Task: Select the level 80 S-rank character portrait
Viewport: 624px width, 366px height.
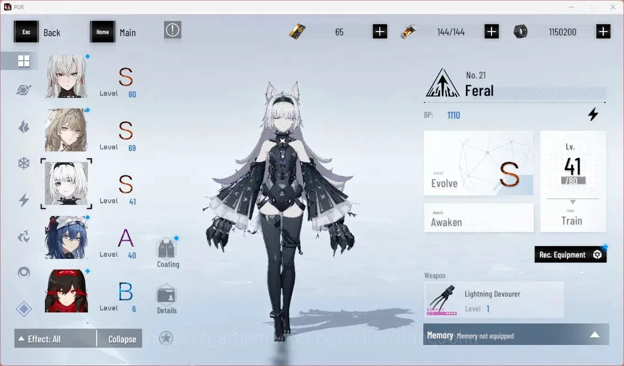Action: pyautogui.click(x=66, y=76)
